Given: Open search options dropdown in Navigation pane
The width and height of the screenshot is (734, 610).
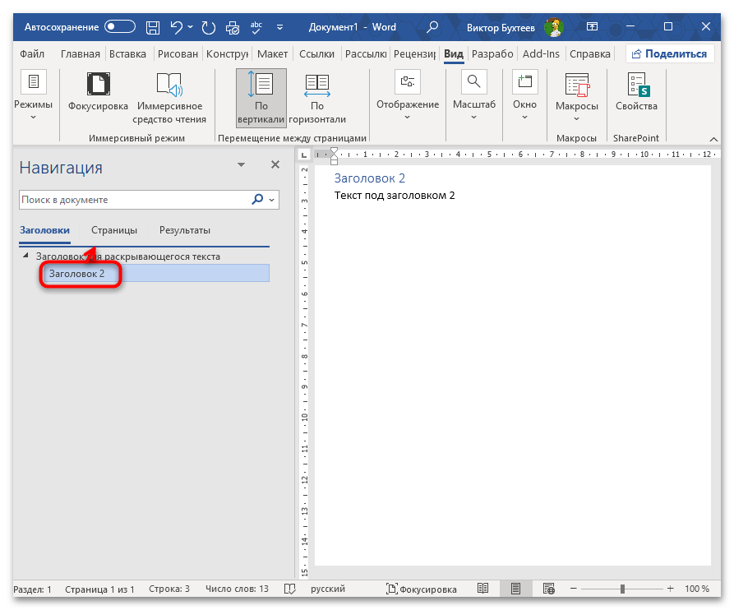Looking at the screenshot, I should click(273, 200).
